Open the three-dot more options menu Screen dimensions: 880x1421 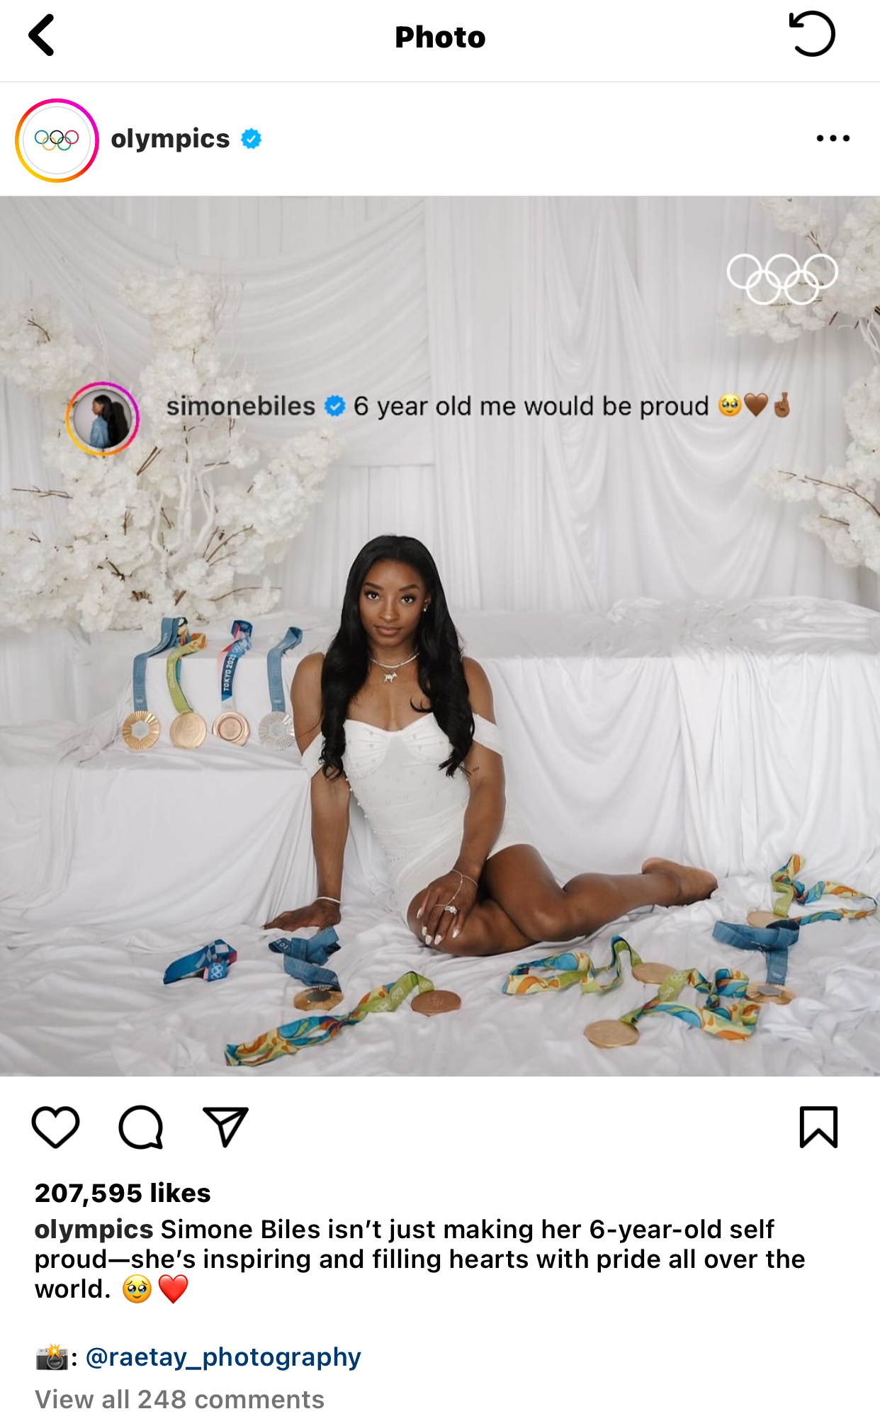coord(833,138)
